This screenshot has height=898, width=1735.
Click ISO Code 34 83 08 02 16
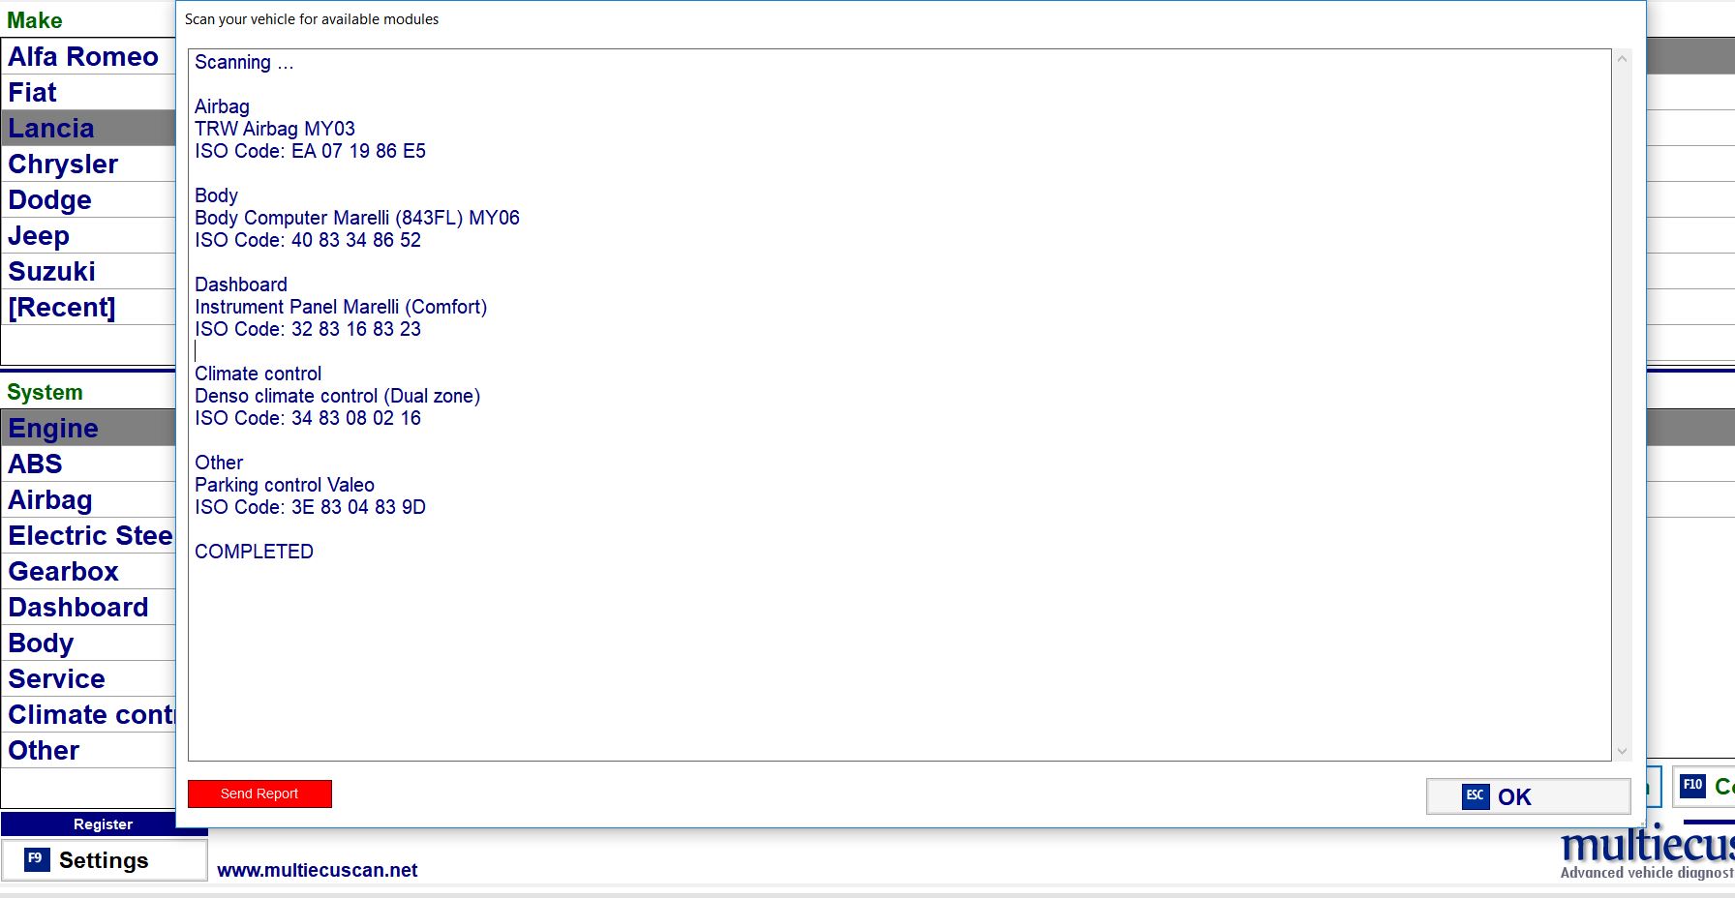pyautogui.click(x=308, y=418)
